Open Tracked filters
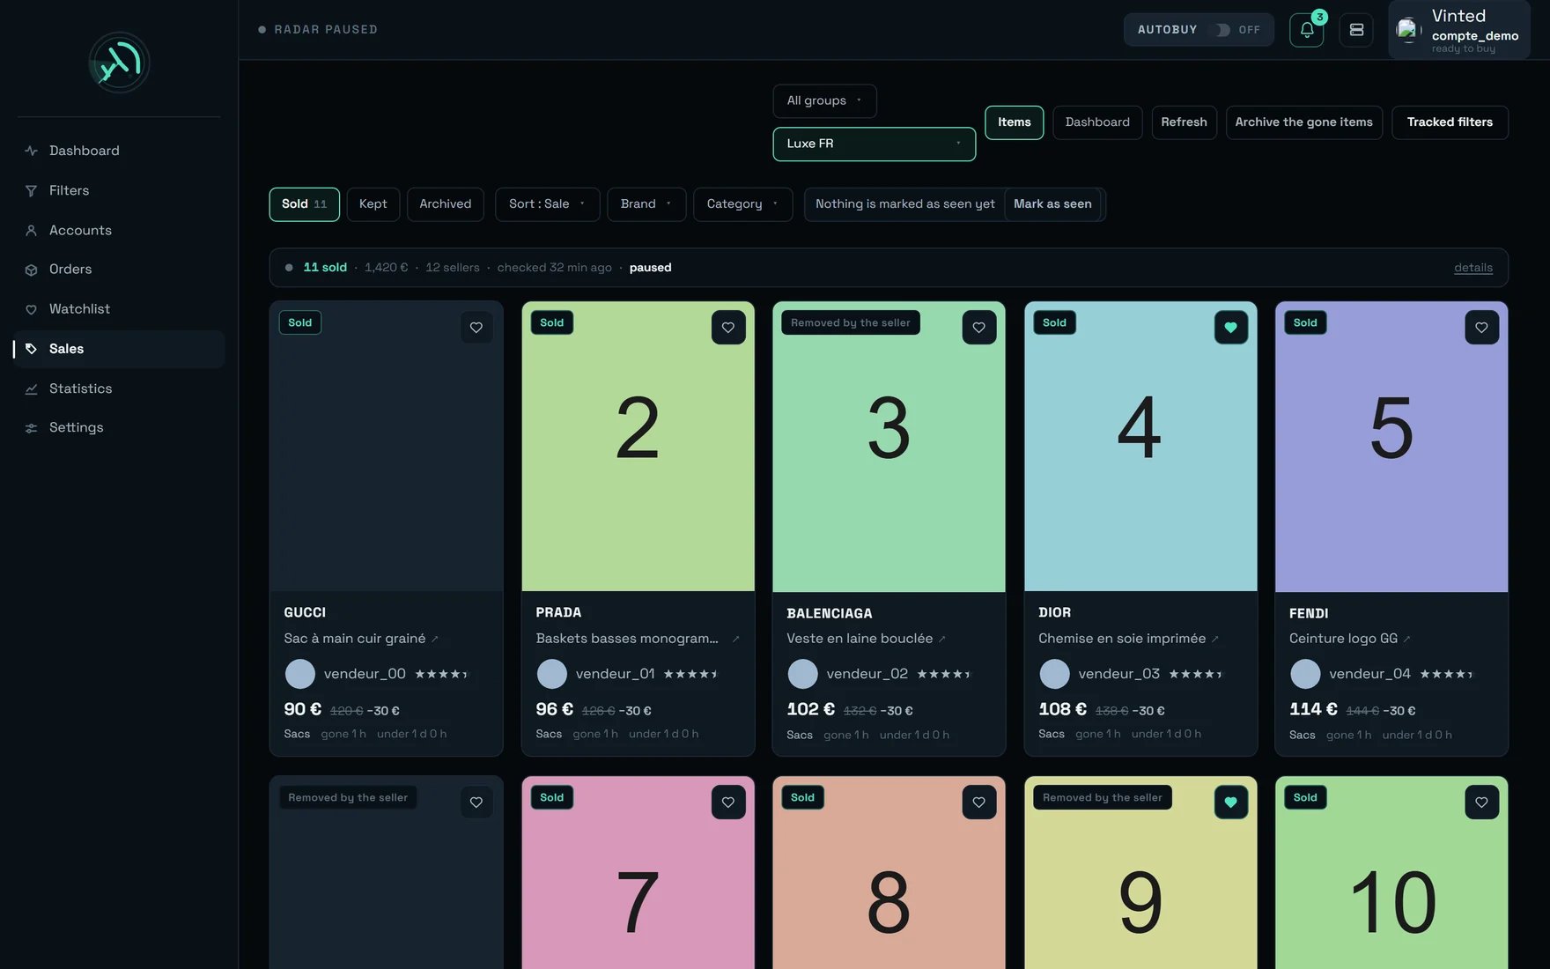Image resolution: width=1550 pixels, height=969 pixels. tap(1450, 122)
